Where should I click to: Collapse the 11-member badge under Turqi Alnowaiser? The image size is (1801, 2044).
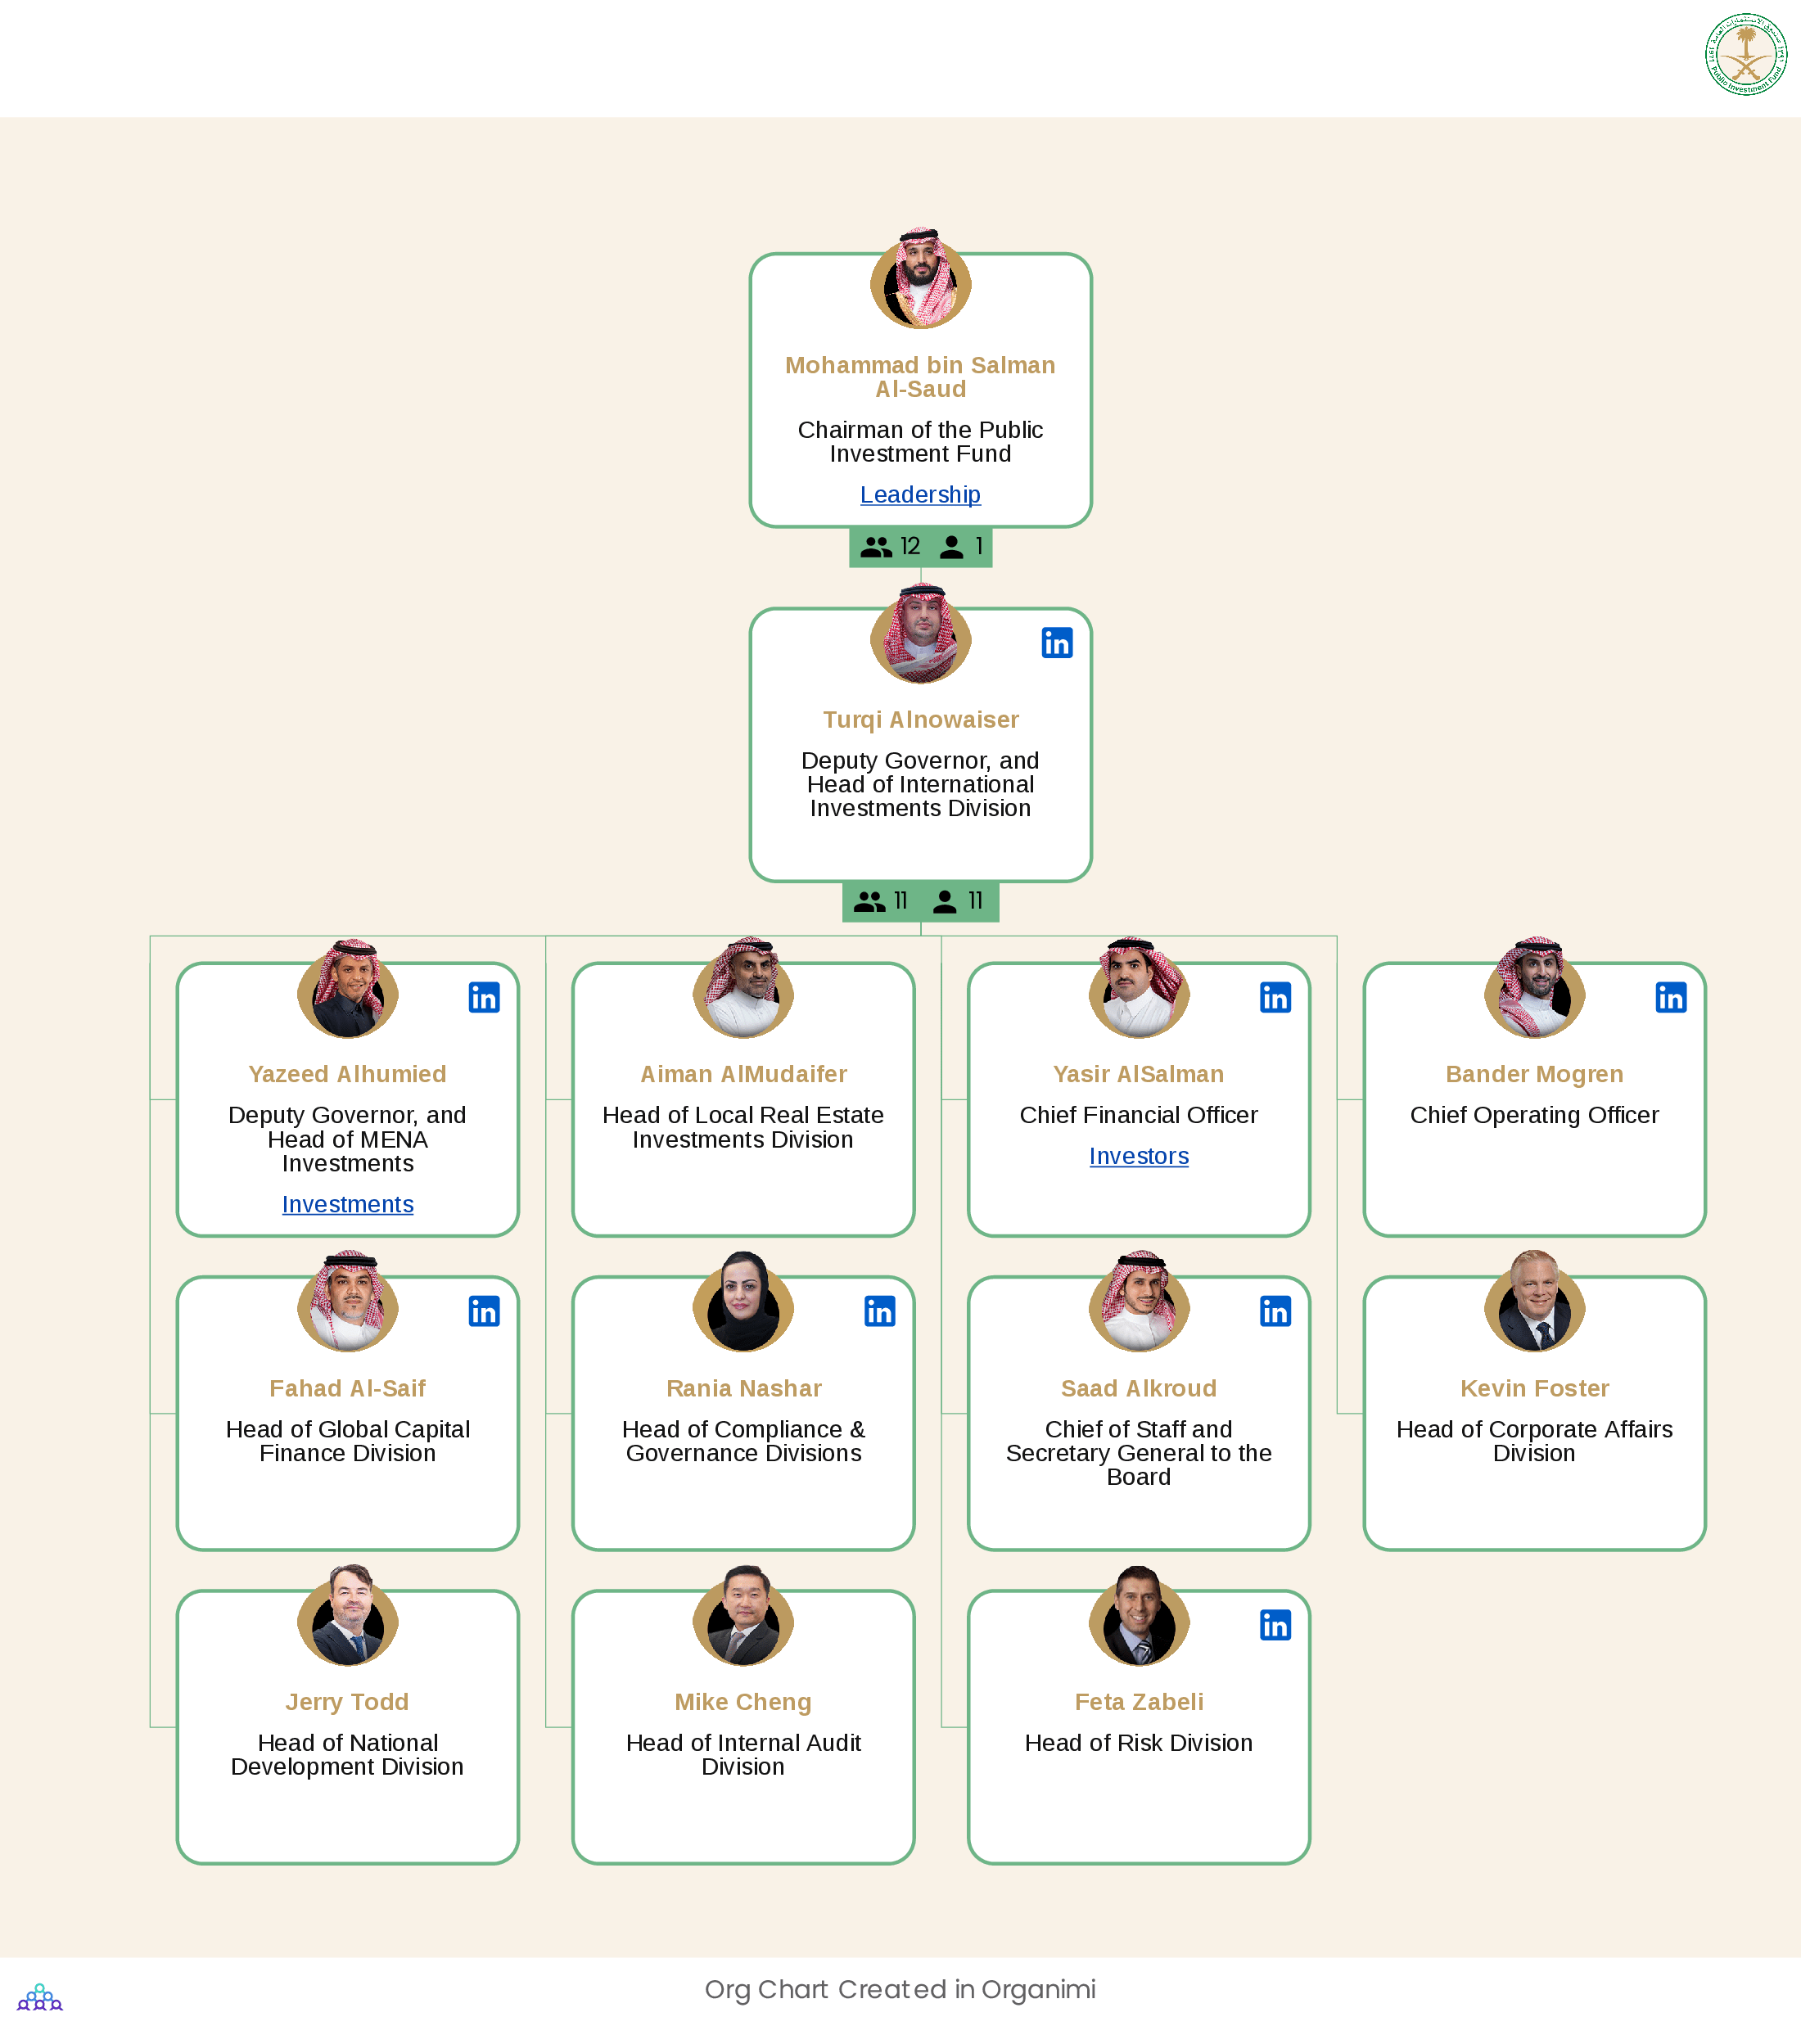coord(920,901)
